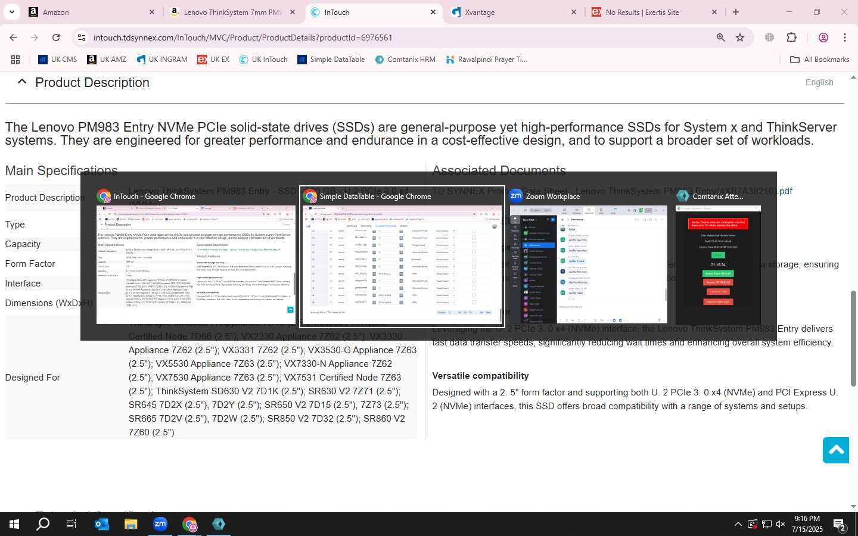Open the Chrome three-dot menu
Viewport: 858px width, 536px height.
coord(845,38)
